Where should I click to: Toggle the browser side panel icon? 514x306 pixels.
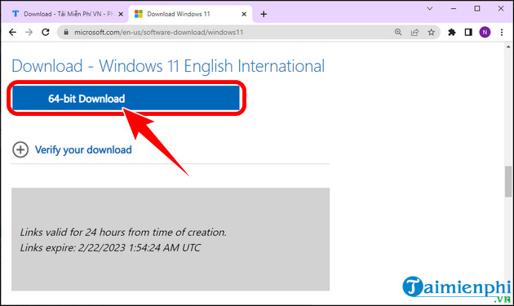point(468,32)
